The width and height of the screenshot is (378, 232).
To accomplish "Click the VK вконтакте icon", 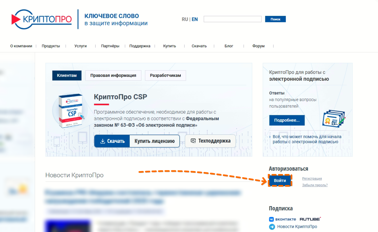I will click(x=271, y=219).
